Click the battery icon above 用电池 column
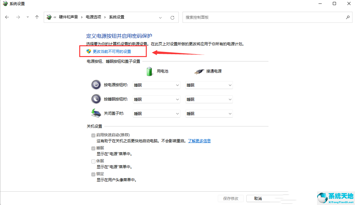Screen dimensions: 355x205 click(149, 71)
